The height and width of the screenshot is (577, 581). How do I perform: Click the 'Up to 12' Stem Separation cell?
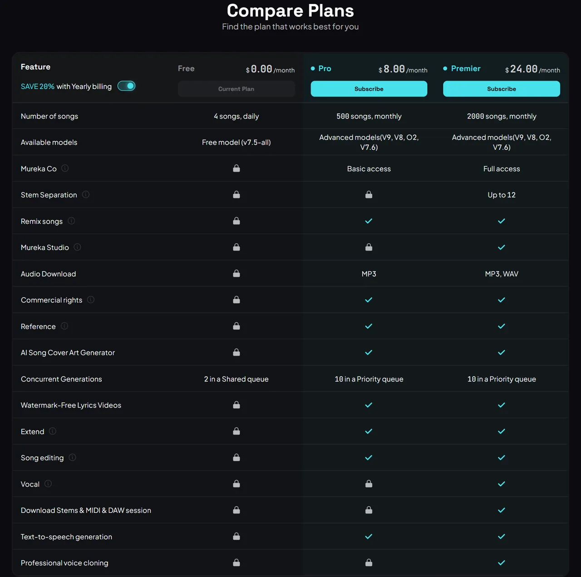502,195
